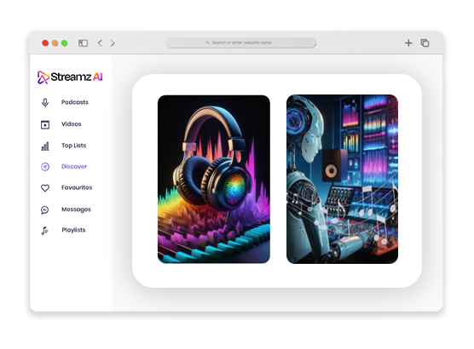This screenshot has width=474, height=349.
Task: Click the Playlists music note icon
Action: [x=44, y=231]
